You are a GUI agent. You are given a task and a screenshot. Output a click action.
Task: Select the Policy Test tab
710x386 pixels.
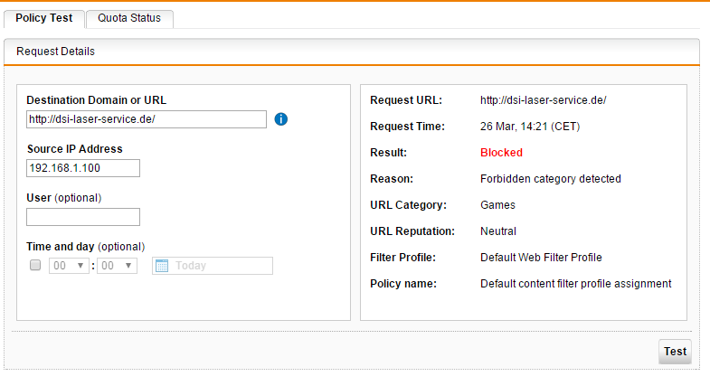click(44, 18)
